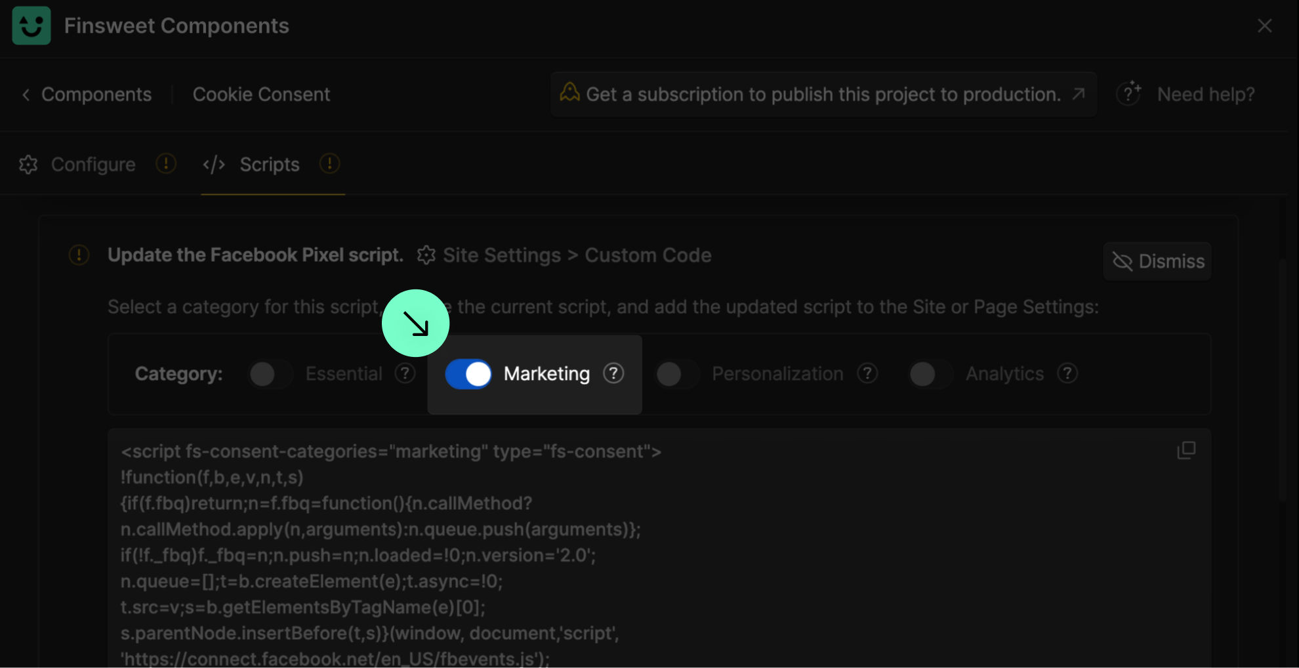Click the connect.facebook.net URL code line
This screenshot has height=668, width=1299.
coord(335,658)
